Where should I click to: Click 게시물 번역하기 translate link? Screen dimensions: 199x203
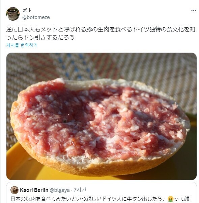point(22,45)
